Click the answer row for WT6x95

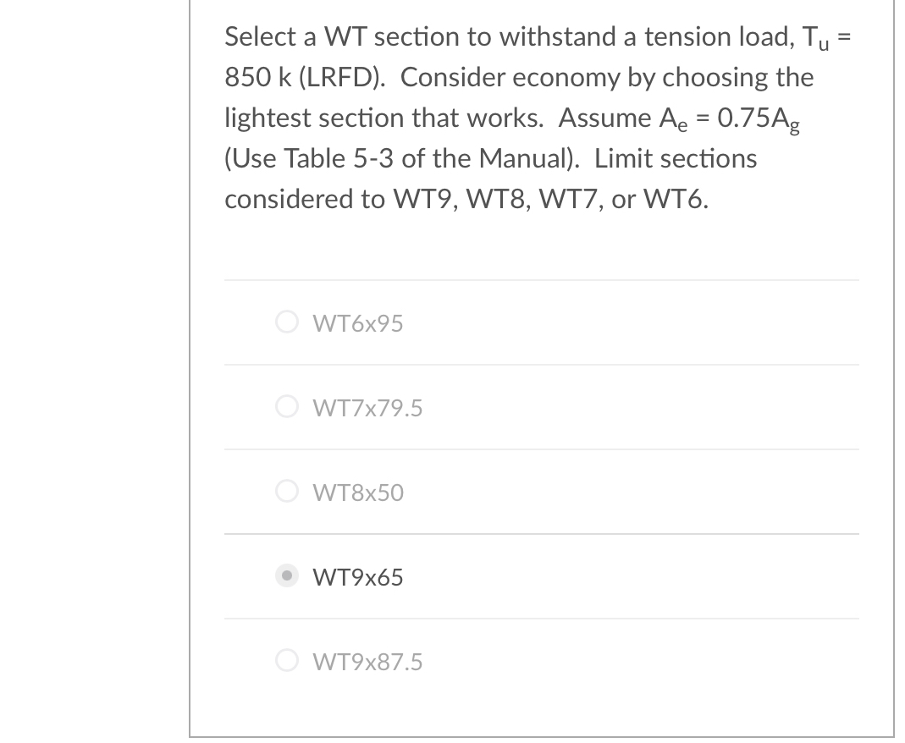click(x=542, y=322)
